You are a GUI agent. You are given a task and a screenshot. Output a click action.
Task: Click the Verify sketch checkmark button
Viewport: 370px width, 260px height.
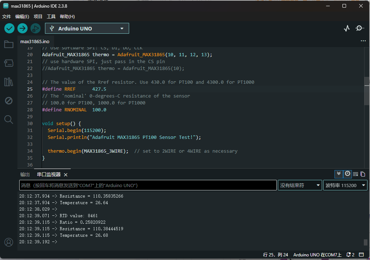[9, 29]
